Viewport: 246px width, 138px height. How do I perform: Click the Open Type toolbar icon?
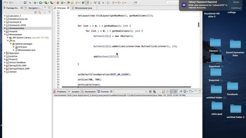tap(68, 3)
